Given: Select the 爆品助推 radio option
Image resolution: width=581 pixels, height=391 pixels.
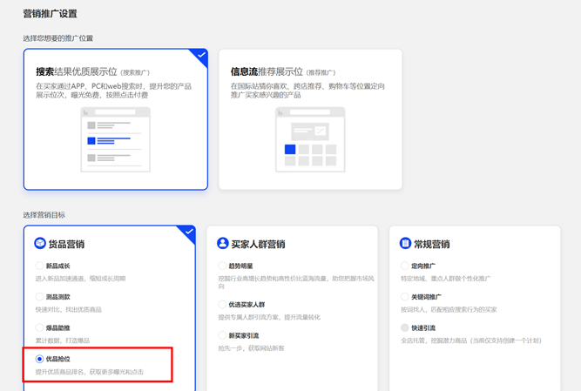Looking at the screenshot, I should (x=40, y=328).
